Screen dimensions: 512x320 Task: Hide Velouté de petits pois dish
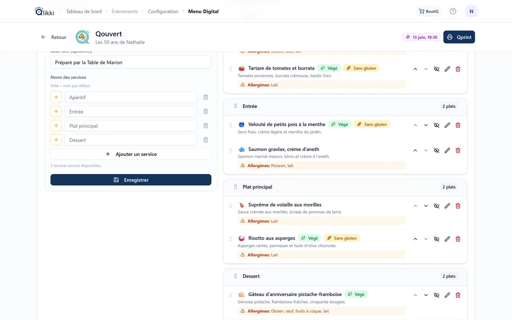[x=436, y=125]
